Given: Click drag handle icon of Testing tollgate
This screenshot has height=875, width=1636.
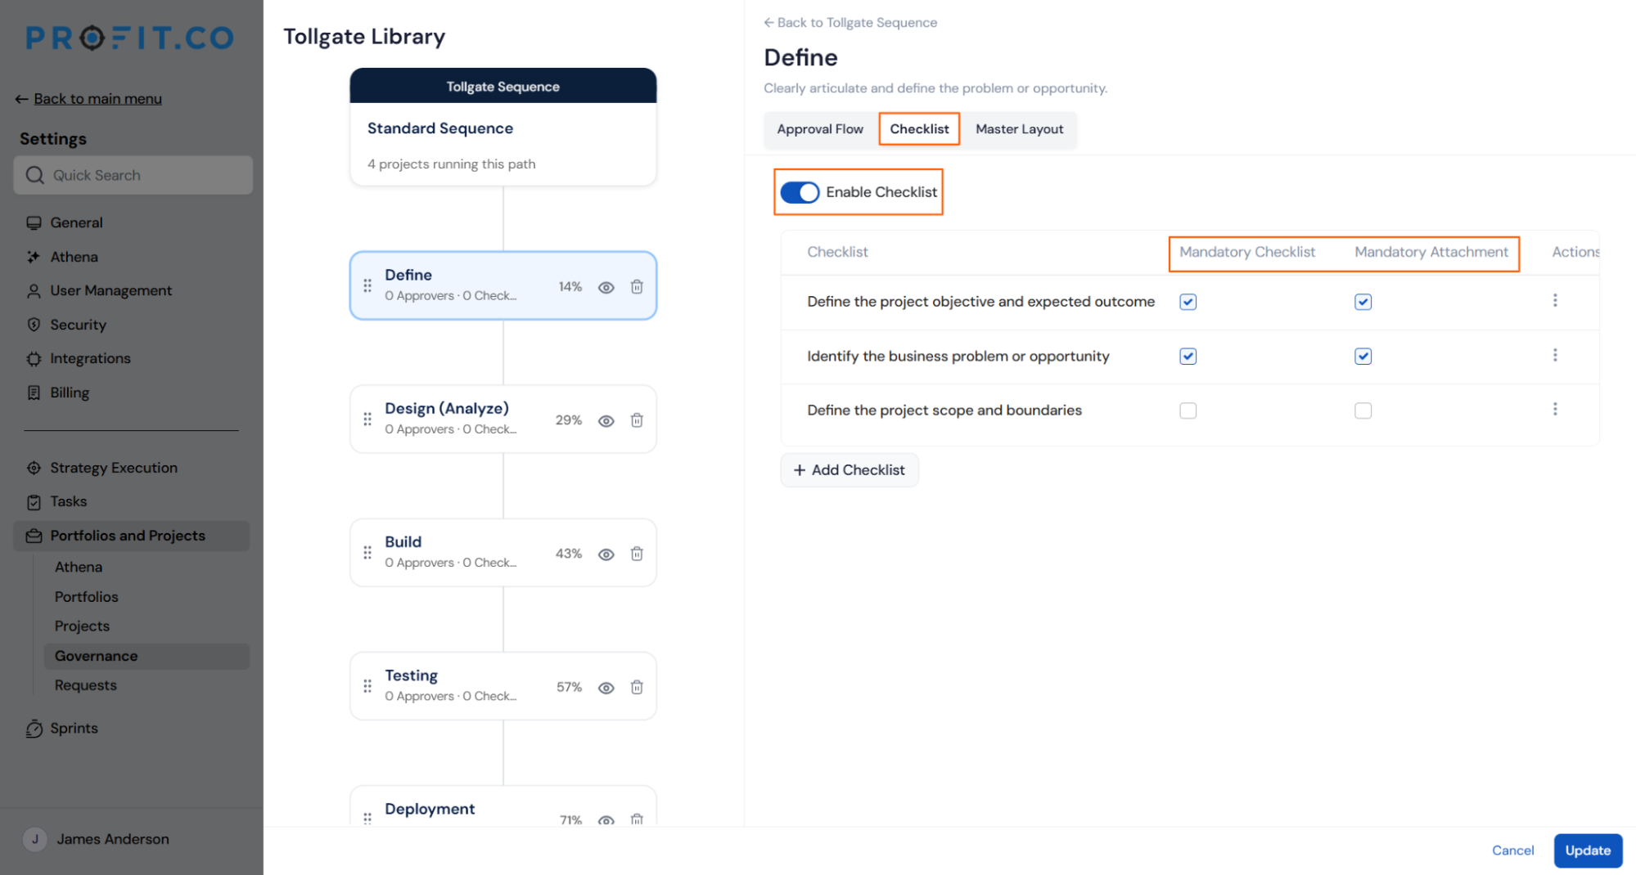Looking at the screenshot, I should pos(367,686).
